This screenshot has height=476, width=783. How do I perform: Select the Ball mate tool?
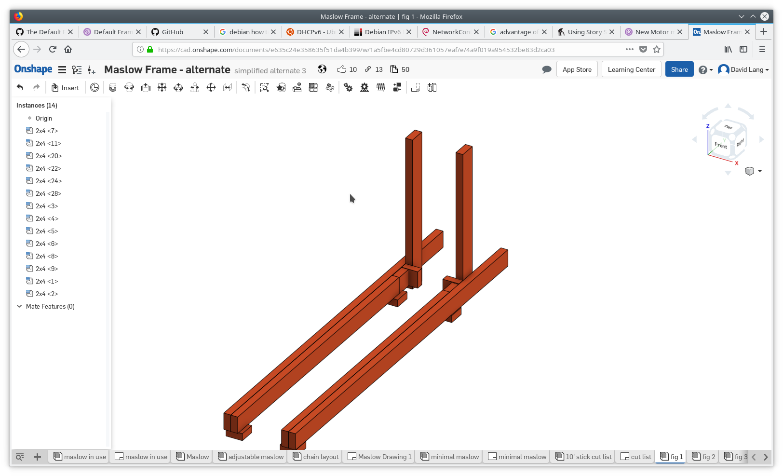coord(211,87)
